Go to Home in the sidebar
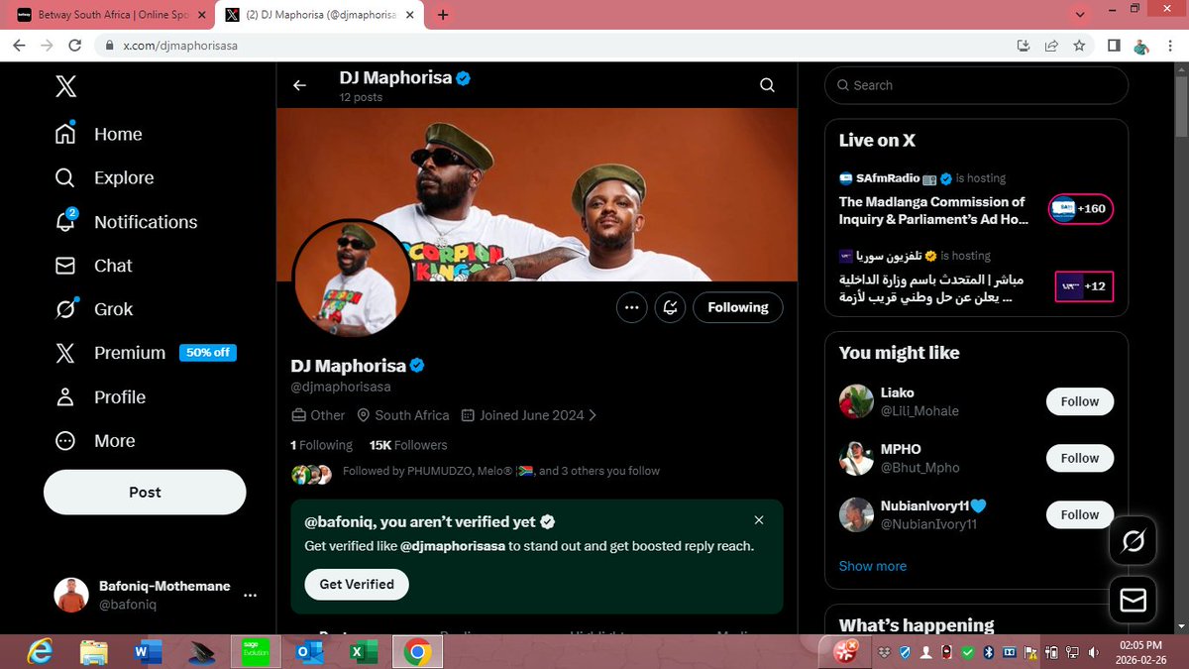Viewport: 1189px width, 669px height. 98,134
